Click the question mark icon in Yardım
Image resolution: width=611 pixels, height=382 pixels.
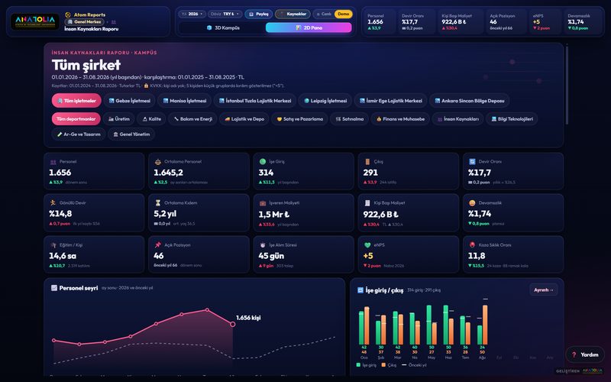tap(574, 354)
